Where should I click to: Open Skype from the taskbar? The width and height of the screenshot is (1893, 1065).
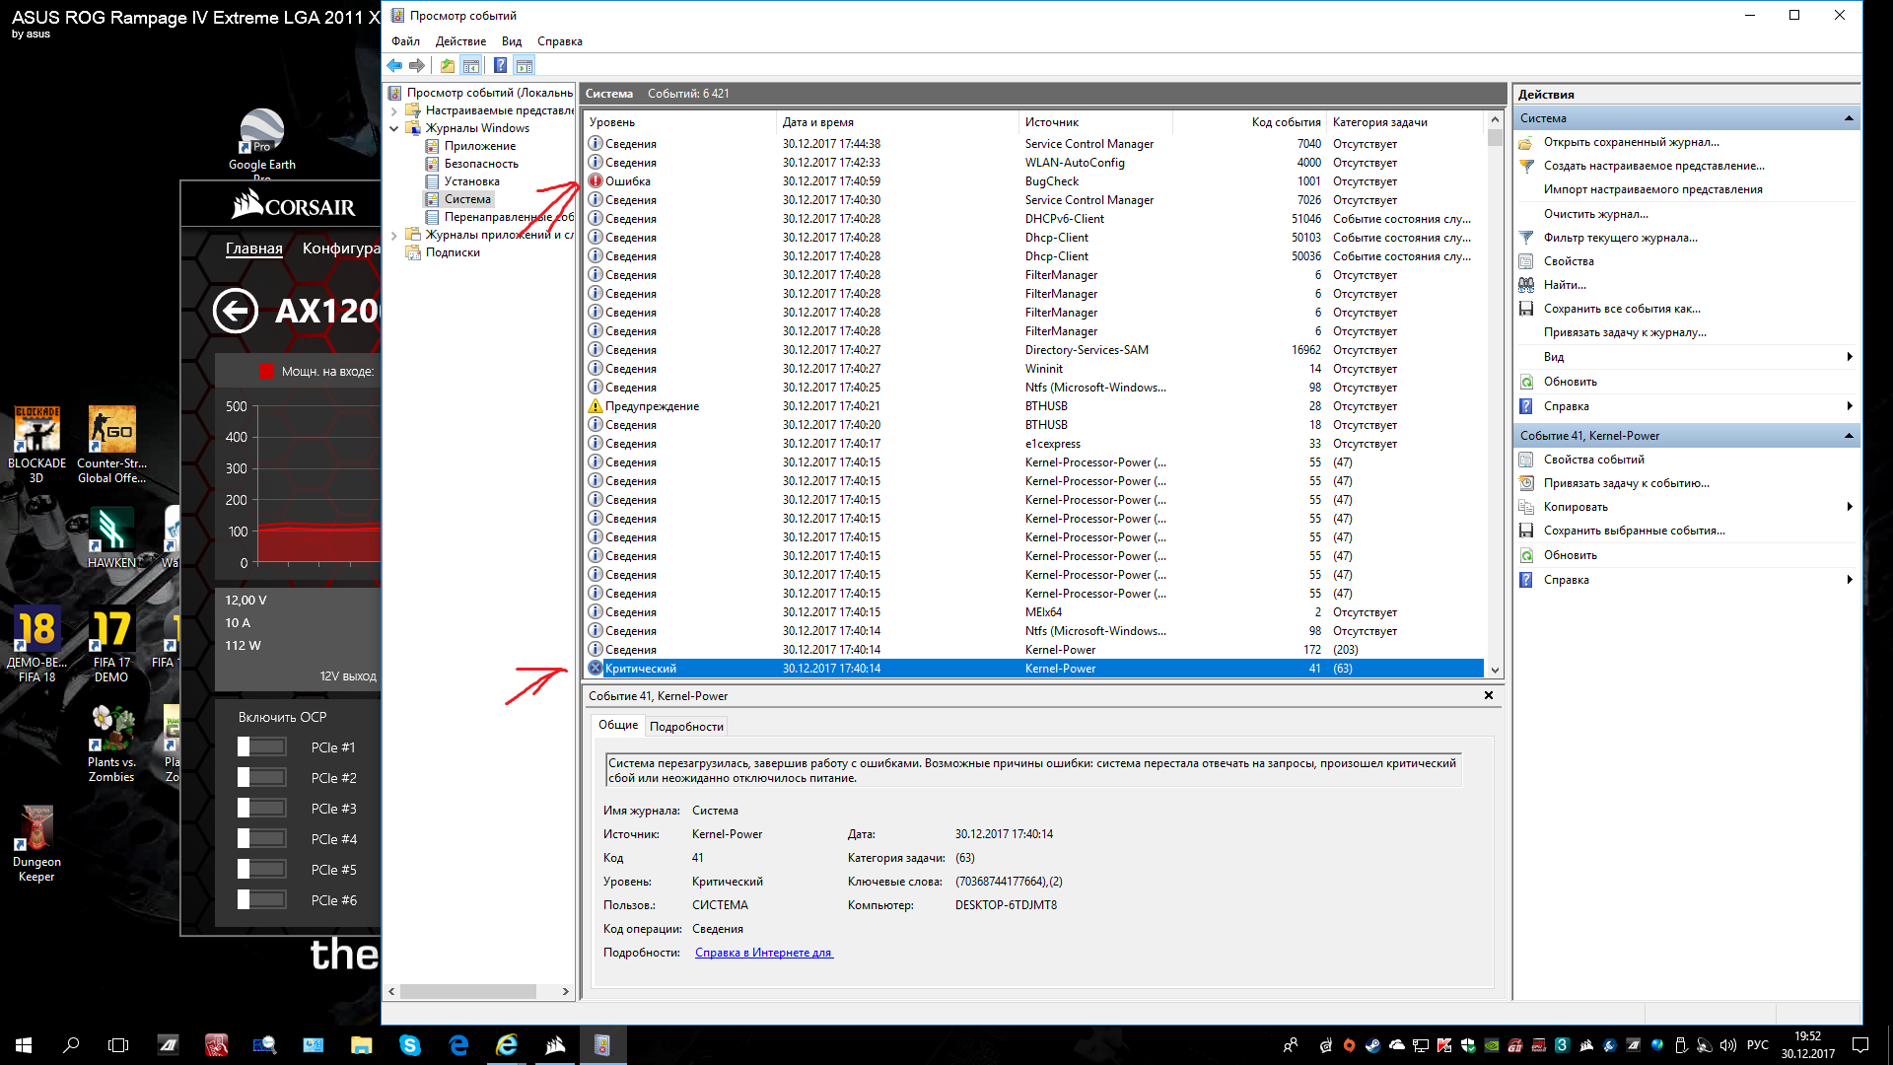tap(410, 1045)
